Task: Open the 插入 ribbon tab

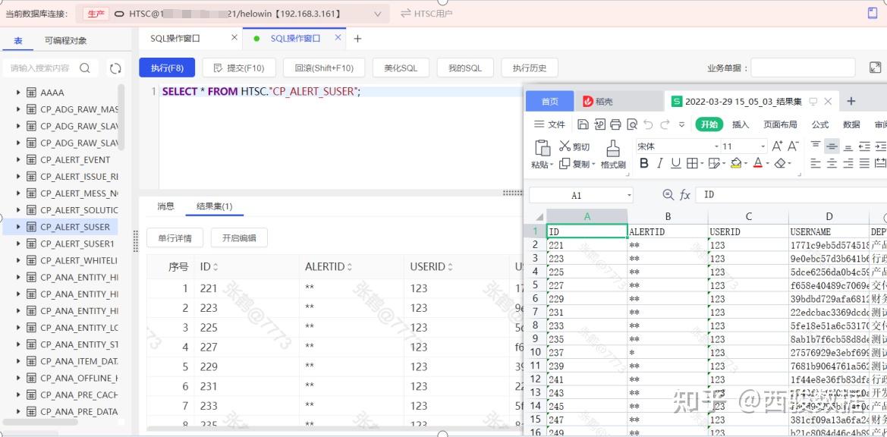Action: 741,124
